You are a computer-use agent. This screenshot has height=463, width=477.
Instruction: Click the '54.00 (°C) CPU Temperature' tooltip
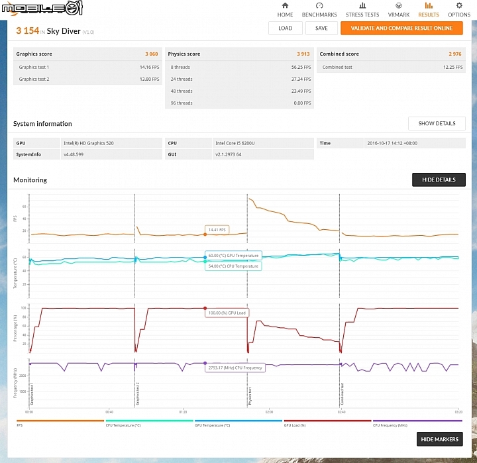(233, 266)
